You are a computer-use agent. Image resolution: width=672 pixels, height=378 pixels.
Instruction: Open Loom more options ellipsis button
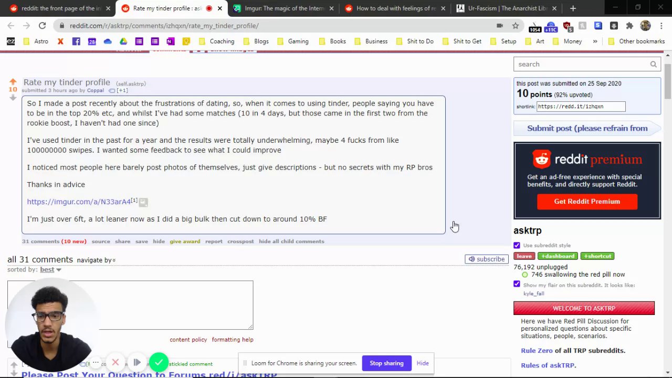(x=96, y=362)
